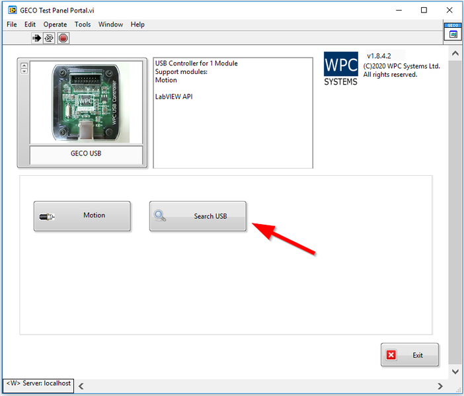Click the GECO VI icon at top right
Image resolution: width=464 pixels, height=396 pixels.
click(x=453, y=32)
